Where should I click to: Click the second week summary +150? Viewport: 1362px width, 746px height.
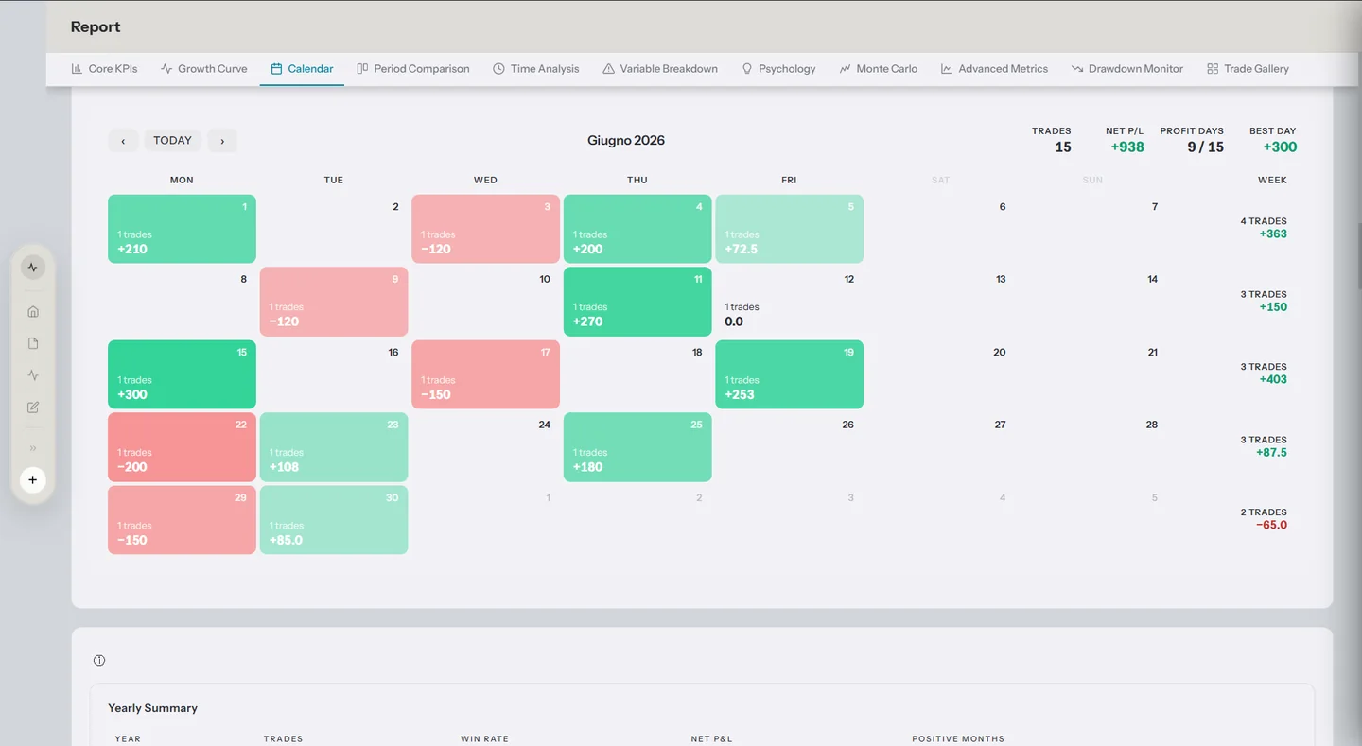pos(1273,306)
